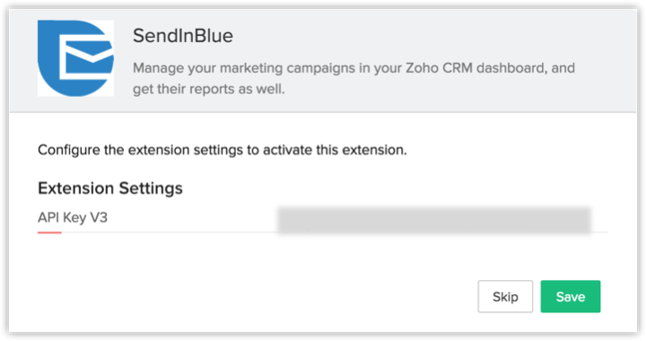Click the word 'Blue' in title

(214, 35)
